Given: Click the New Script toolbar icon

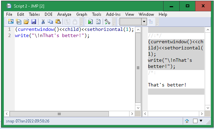Looking at the screenshot, I should point(19,22).
